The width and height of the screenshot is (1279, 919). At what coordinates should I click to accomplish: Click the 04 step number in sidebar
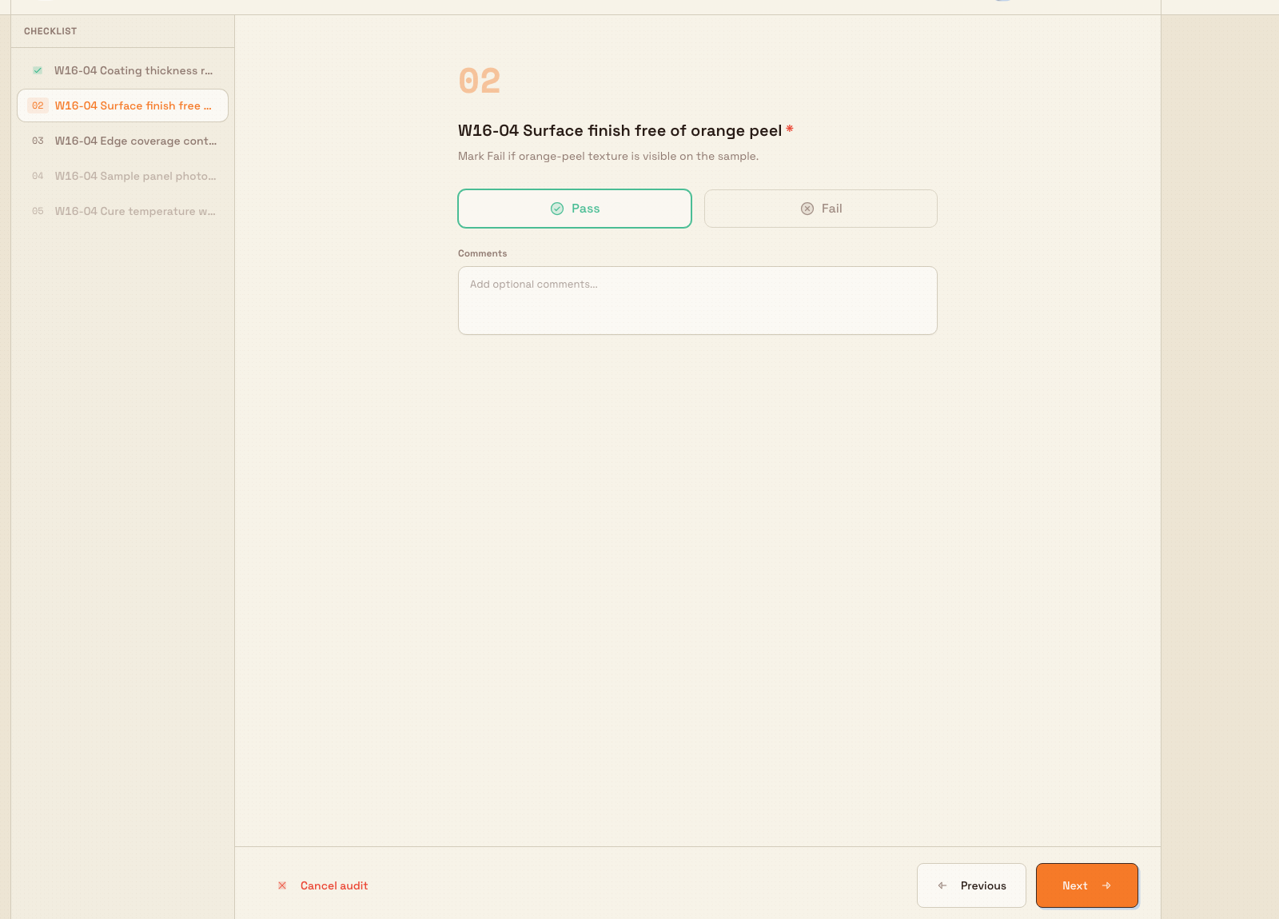click(38, 176)
